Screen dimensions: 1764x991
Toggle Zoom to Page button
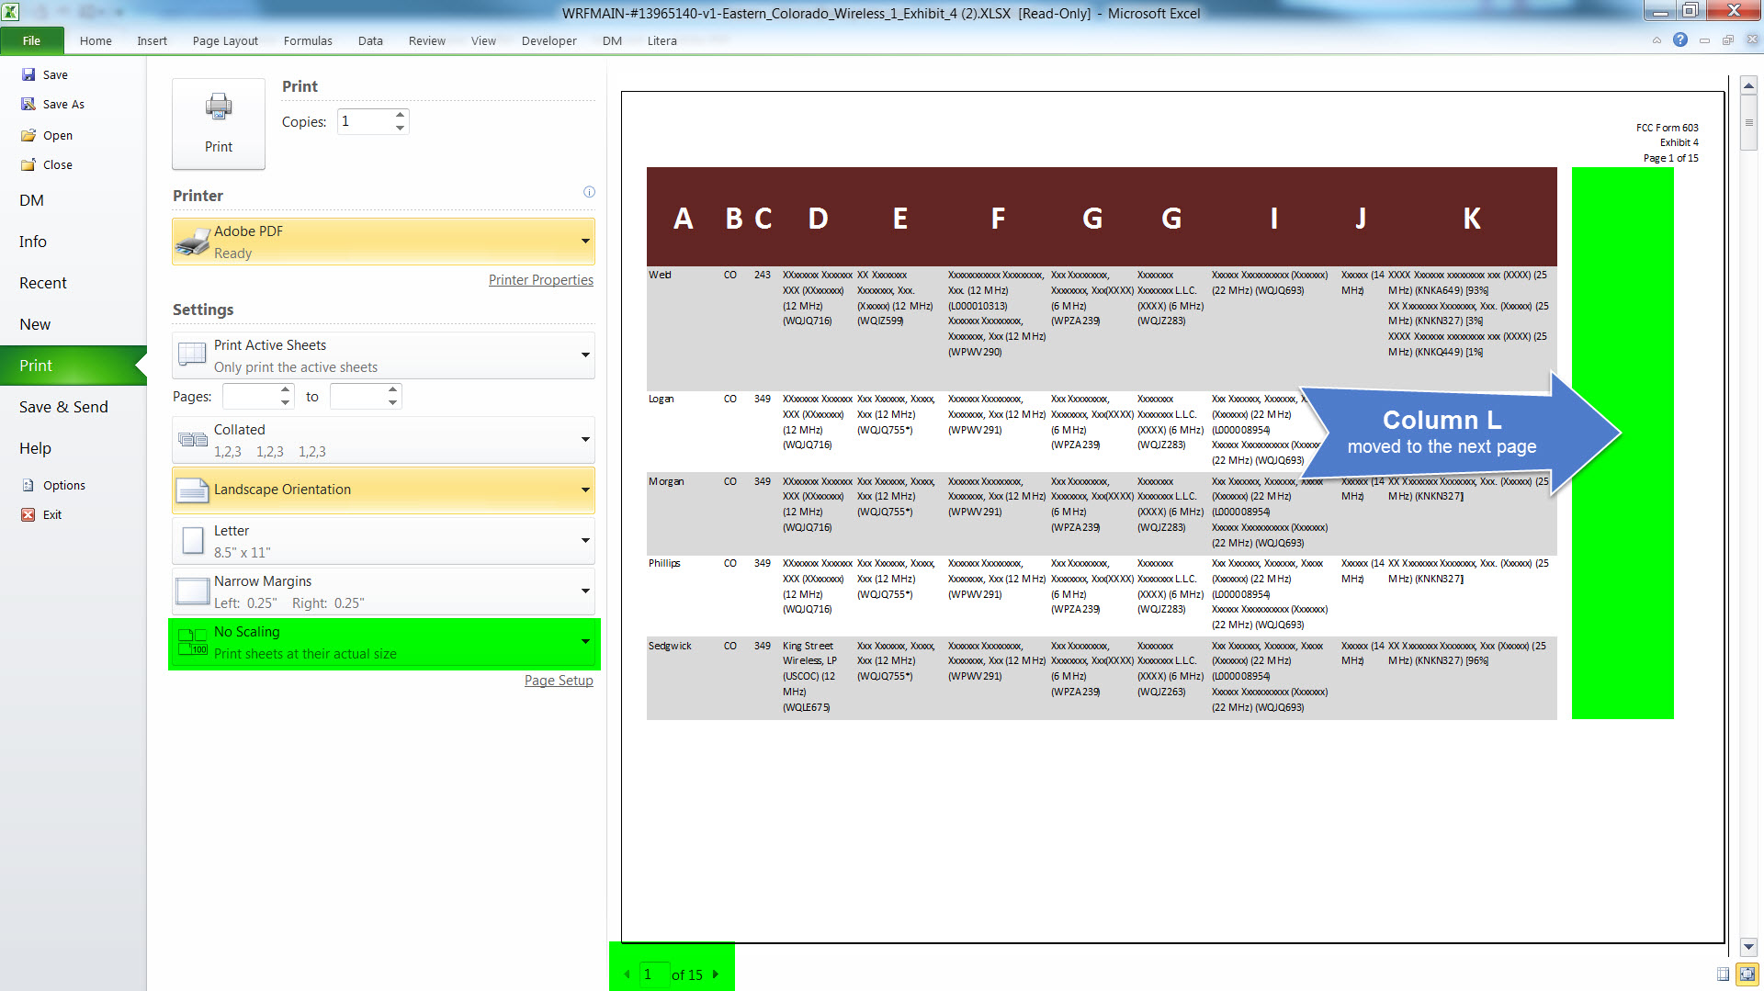click(x=1747, y=974)
